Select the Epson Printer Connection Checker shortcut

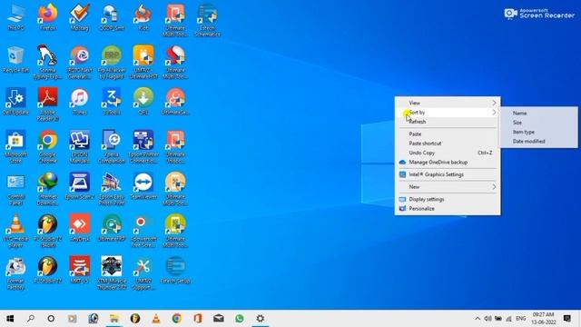click(143, 147)
